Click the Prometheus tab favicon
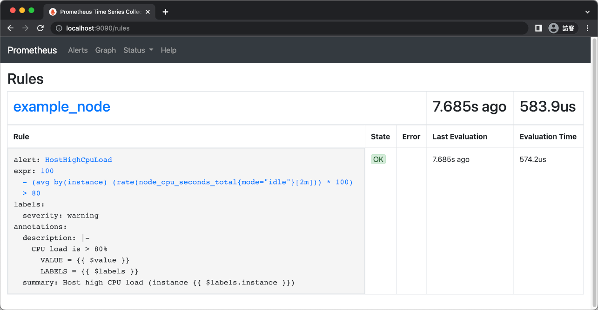 coord(53,12)
